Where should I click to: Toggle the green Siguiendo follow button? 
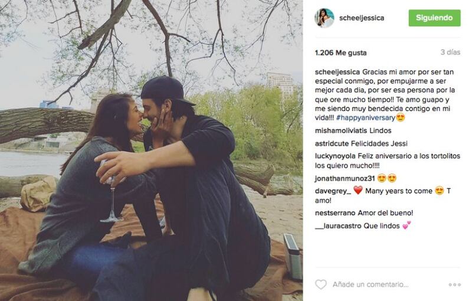pos(434,18)
